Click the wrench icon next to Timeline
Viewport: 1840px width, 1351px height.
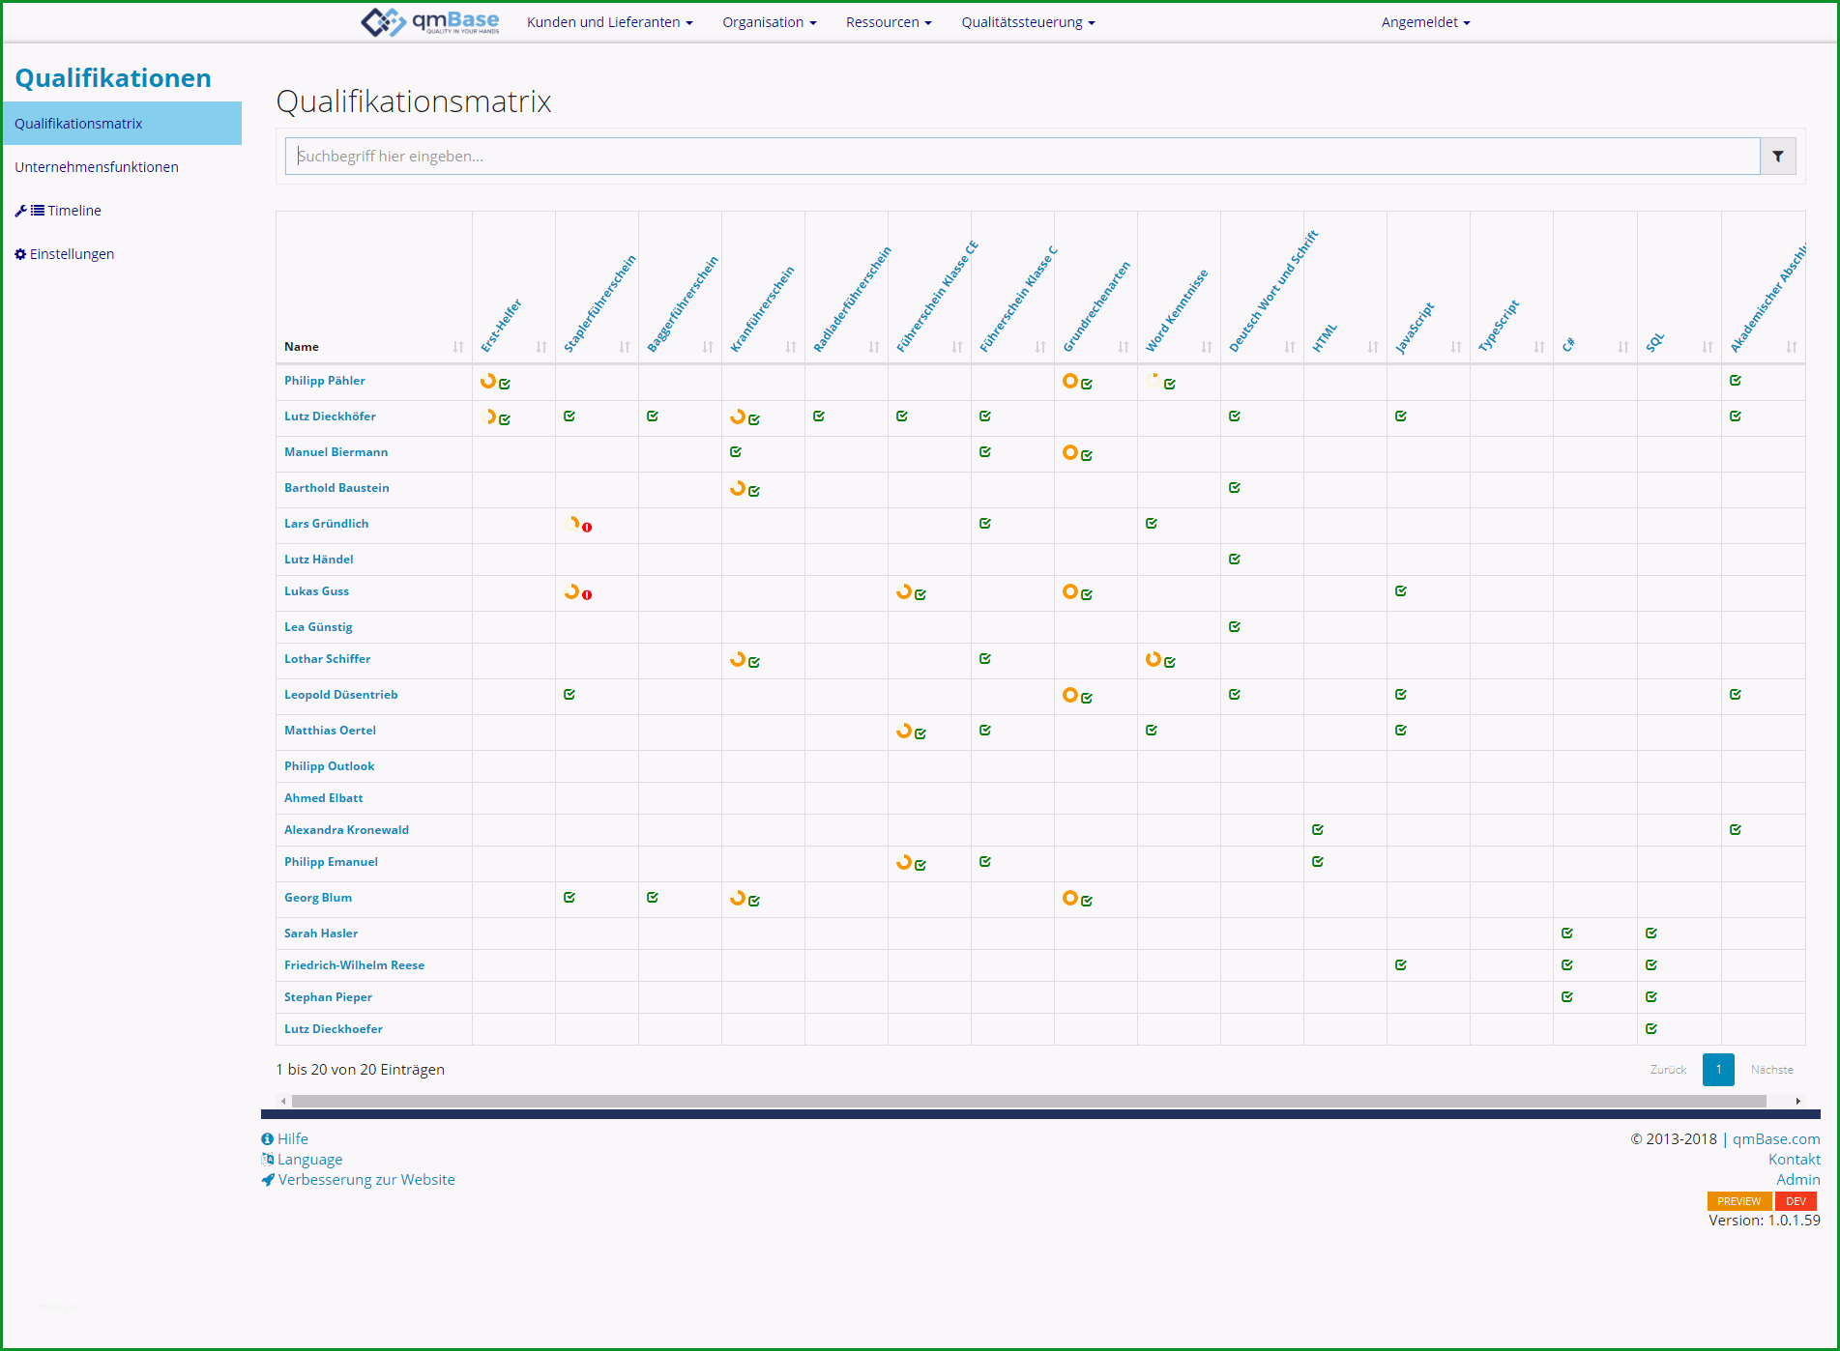tap(20, 211)
